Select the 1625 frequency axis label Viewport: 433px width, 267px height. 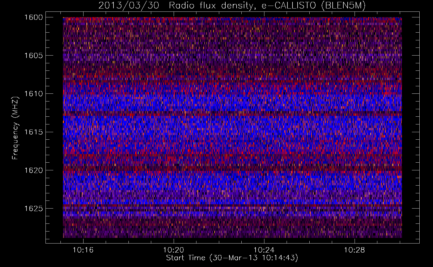coord(33,209)
